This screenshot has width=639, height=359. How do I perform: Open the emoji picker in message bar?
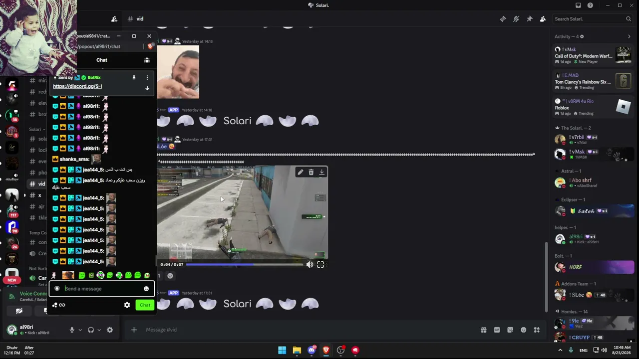[x=523, y=330]
